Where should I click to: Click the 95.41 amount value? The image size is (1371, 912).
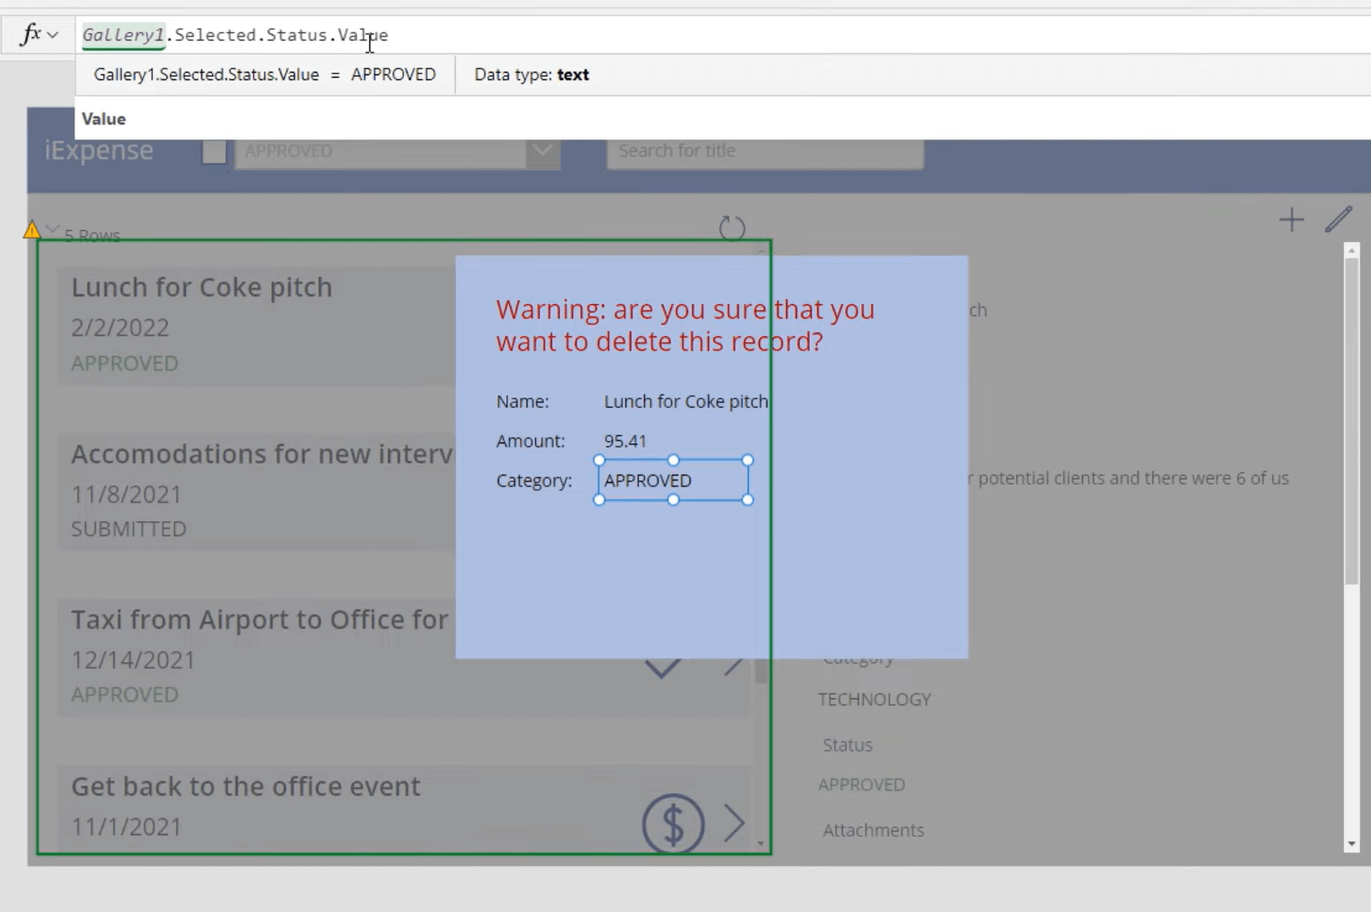tap(625, 441)
